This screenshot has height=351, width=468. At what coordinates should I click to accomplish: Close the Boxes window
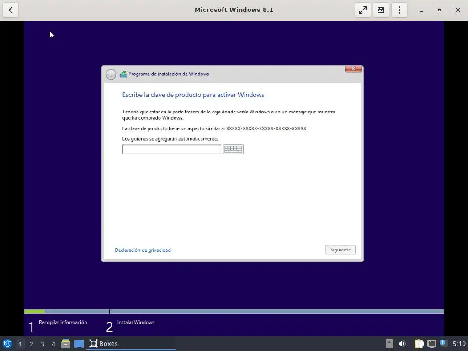458,10
